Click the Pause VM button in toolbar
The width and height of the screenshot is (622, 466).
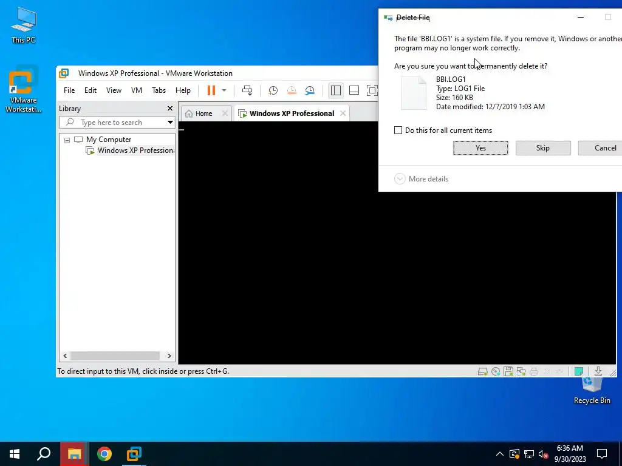coord(211,90)
